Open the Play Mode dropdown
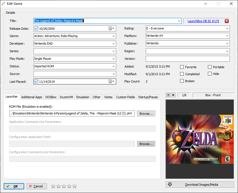The image size is (238, 193). point(114,59)
